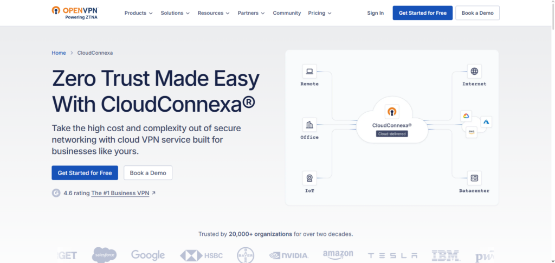Click the HSBC logo
Image resolution: width=555 pixels, height=263 pixels.
click(201, 255)
